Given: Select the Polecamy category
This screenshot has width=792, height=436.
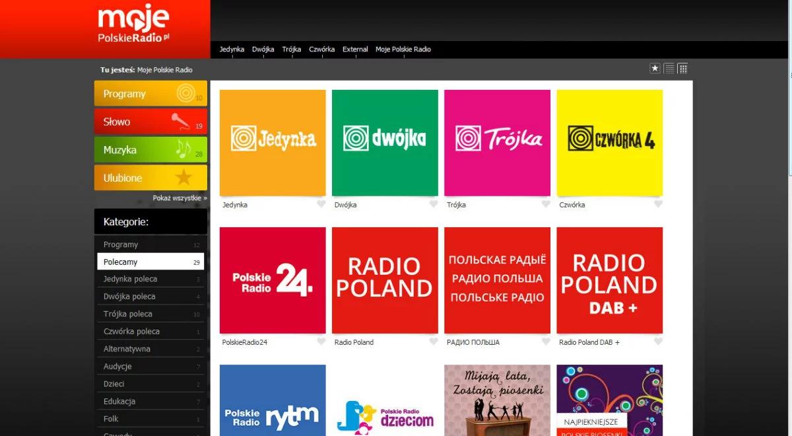Looking at the screenshot, I should tap(150, 262).
